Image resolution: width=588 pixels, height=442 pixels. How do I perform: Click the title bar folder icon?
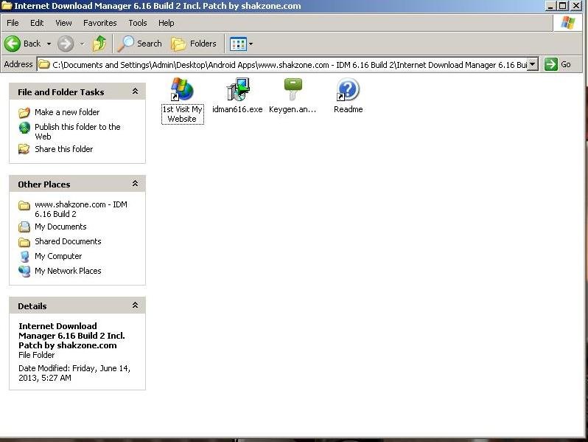coord(7,6)
